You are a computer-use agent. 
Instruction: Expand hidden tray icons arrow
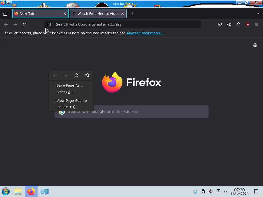(226, 191)
